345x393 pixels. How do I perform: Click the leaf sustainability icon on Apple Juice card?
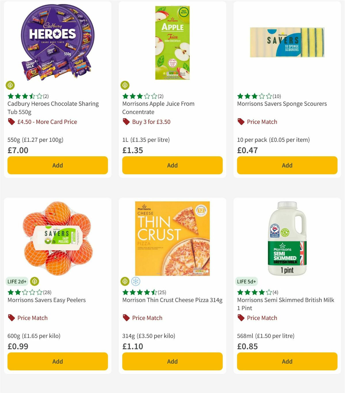(125, 85)
